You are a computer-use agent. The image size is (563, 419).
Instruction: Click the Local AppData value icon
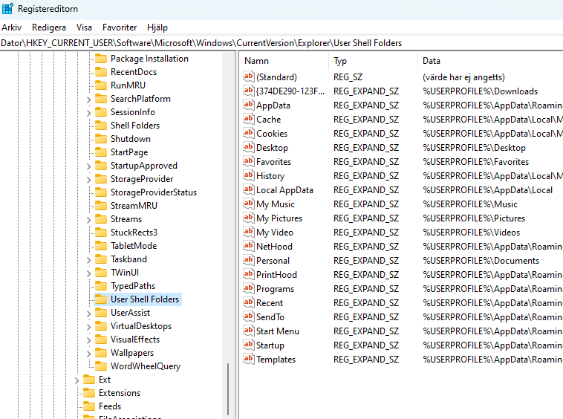[249, 189]
